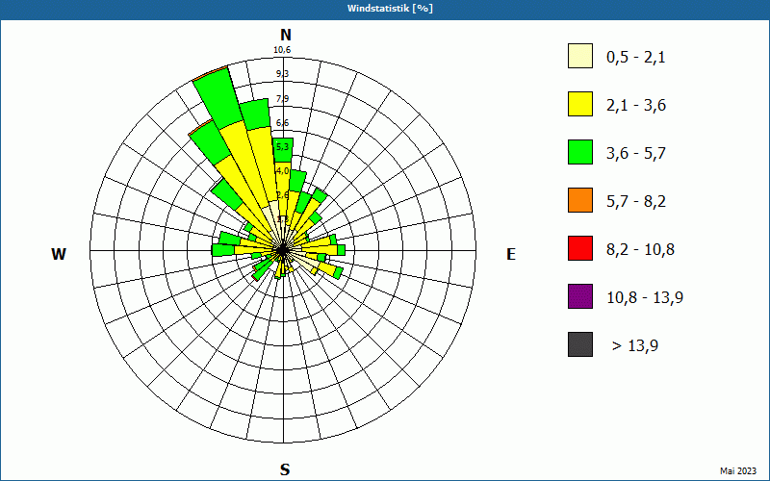Click the 4,0 radial axis value

coord(282,171)
